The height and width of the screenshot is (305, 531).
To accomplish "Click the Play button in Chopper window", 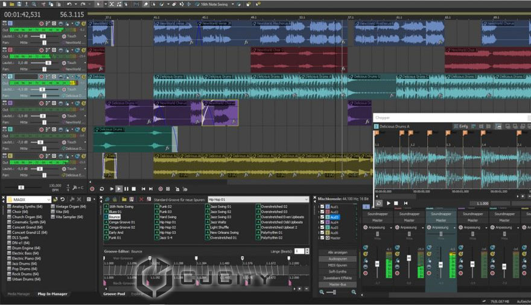I will [x=387, y=204].
